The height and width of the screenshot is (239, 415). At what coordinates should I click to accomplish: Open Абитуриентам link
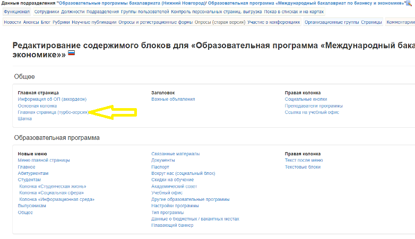[33, 173]
